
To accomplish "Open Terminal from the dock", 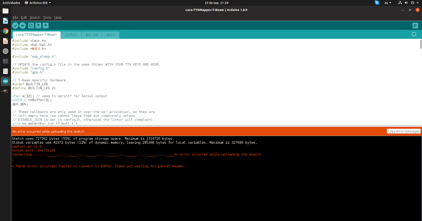I will coord(5,61).
